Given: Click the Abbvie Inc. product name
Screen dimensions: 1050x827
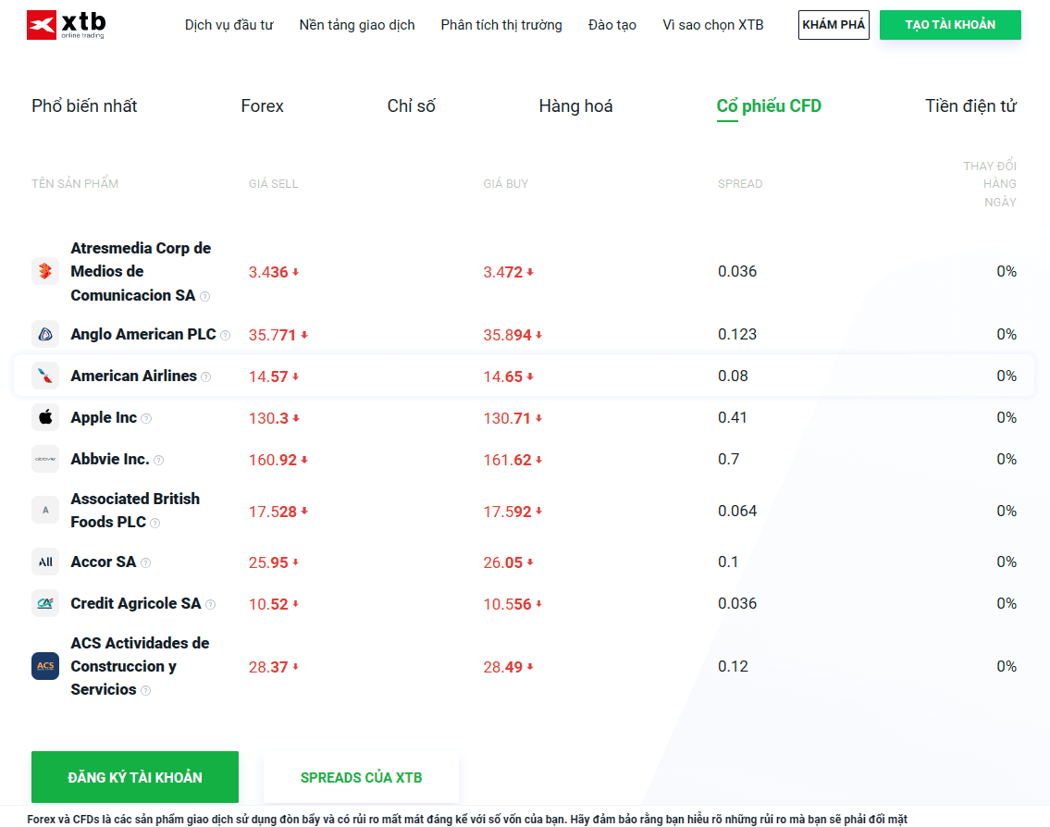Looking at the screenshot, I should 110,459.
